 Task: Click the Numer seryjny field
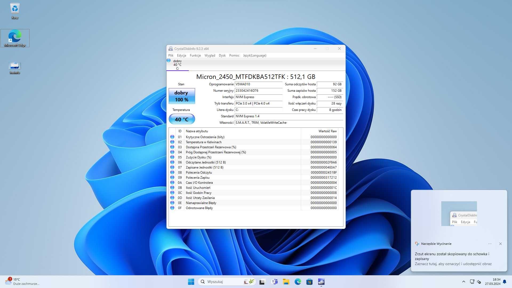(x=258, y=91)
